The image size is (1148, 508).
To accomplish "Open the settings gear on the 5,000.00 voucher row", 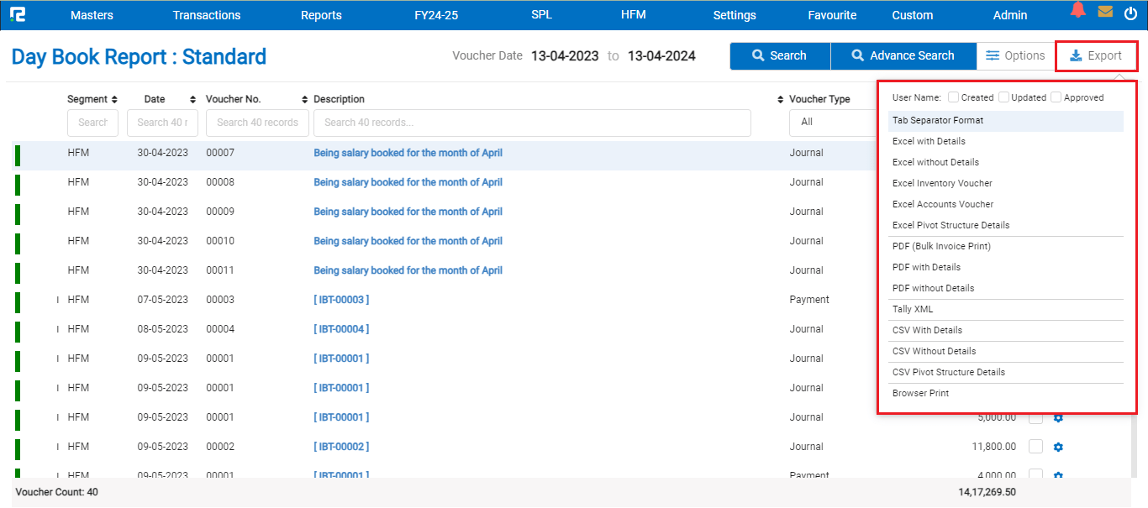I will point(1058,417).
